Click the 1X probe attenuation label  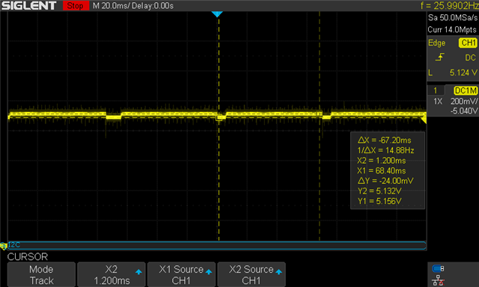coord(438,101)
